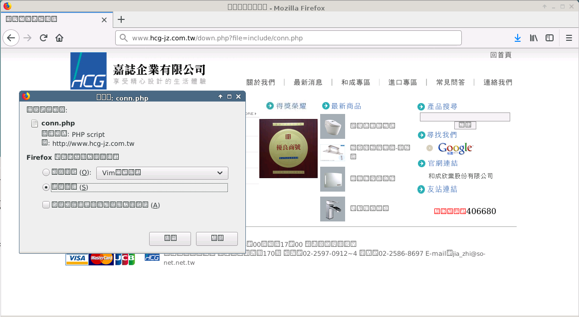Open 最新消息 menu item

tap(308, 82)
